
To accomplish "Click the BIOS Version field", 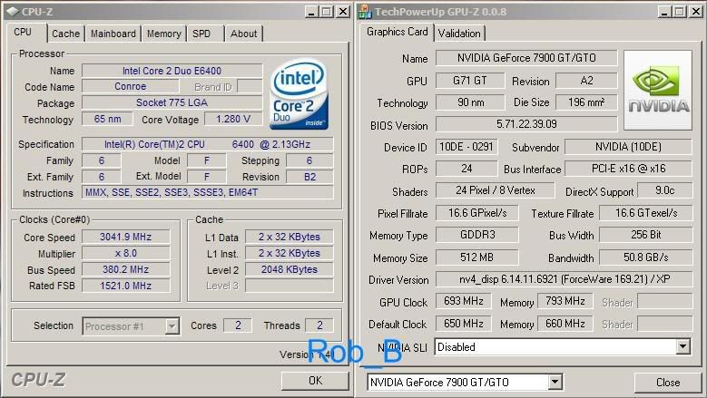I will (526, 124).
